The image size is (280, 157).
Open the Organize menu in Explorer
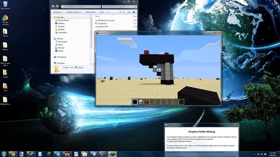(x=58, y=12)
